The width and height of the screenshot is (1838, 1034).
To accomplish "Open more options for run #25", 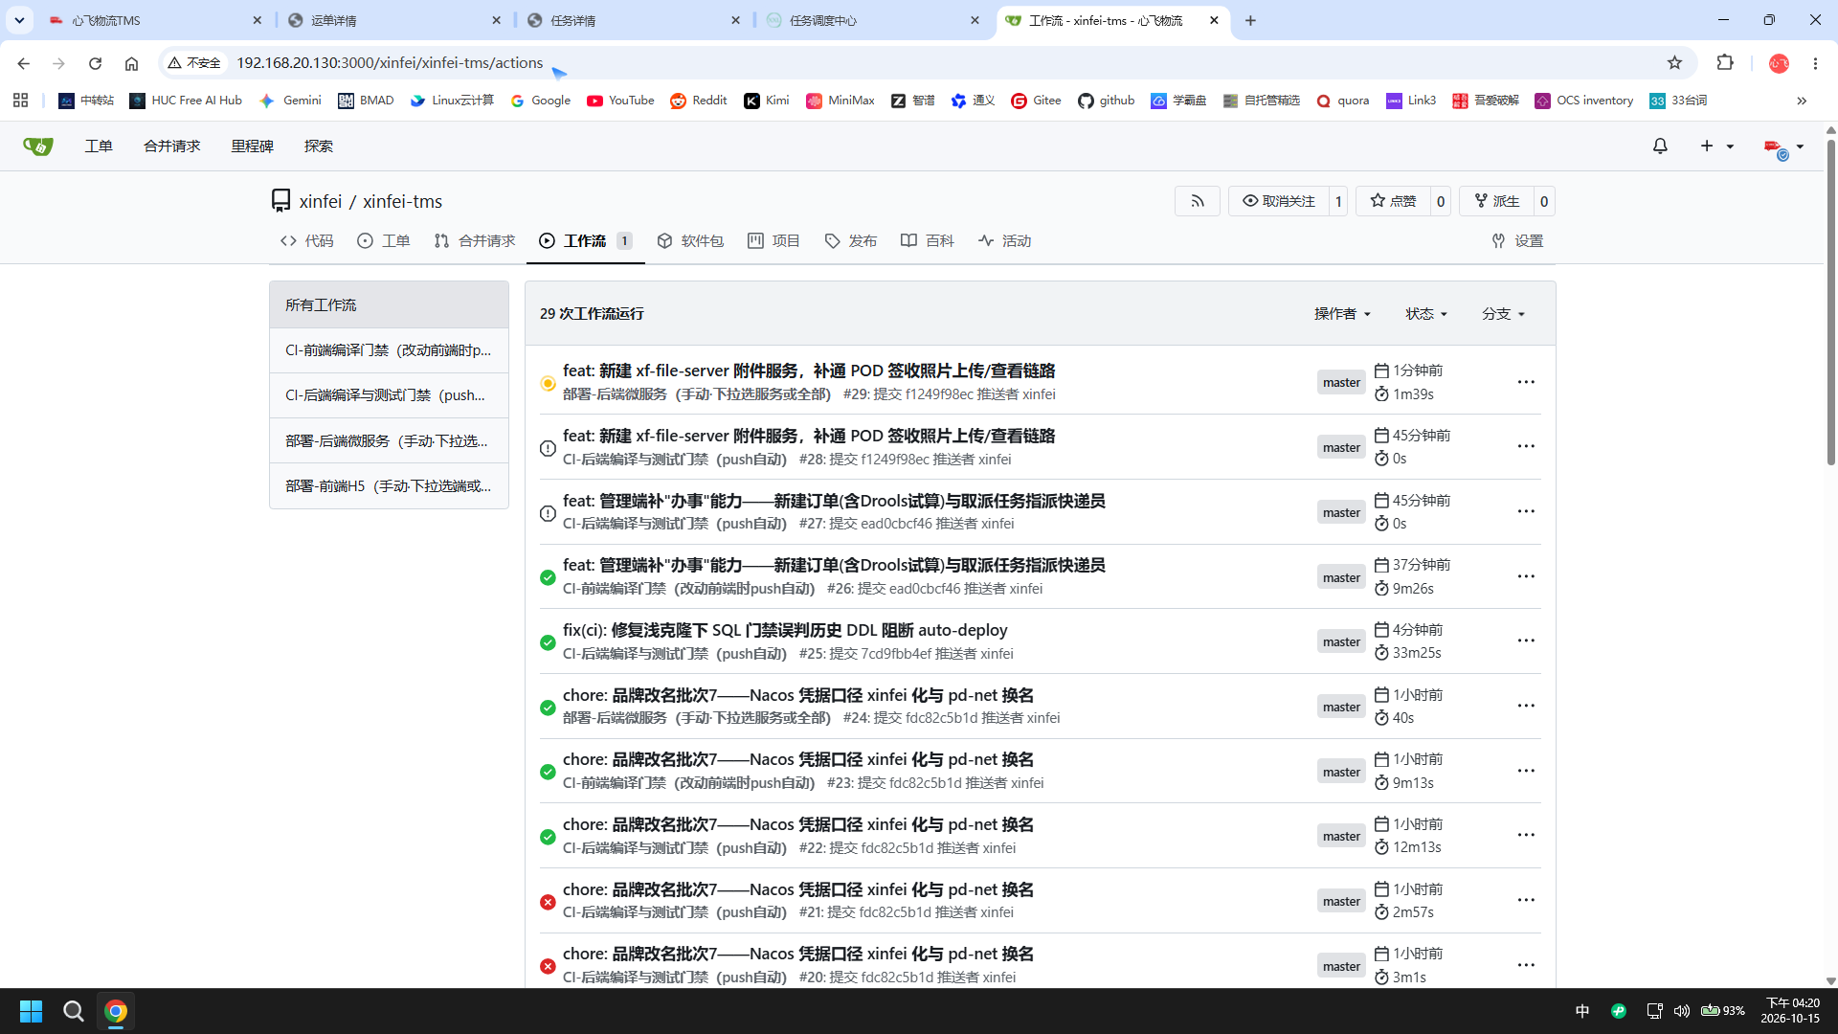I will click(x=1526, y=641).
